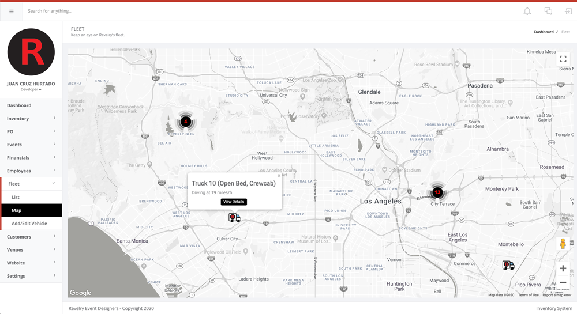Click the truck marker near Culver City
Viewport: 577px width, 314px height.
(234, 218)
